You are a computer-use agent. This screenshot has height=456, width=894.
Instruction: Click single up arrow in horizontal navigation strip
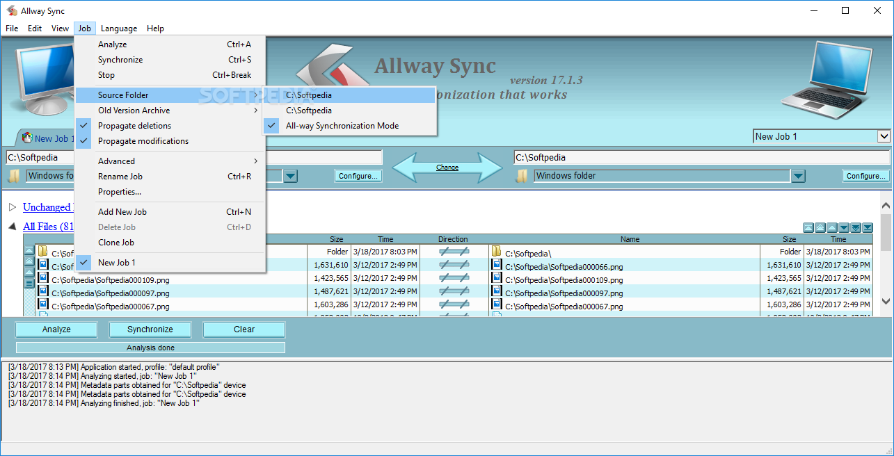[832, 227]
